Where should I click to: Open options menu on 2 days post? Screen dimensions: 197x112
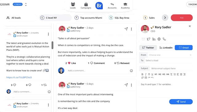pyautogui.click(x=131, y=29)
